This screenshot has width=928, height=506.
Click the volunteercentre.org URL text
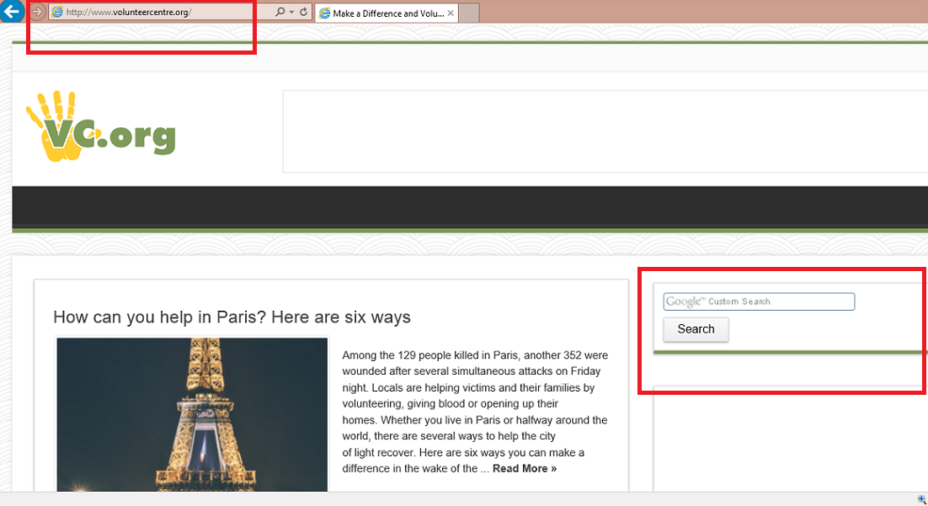pos(128,13)
